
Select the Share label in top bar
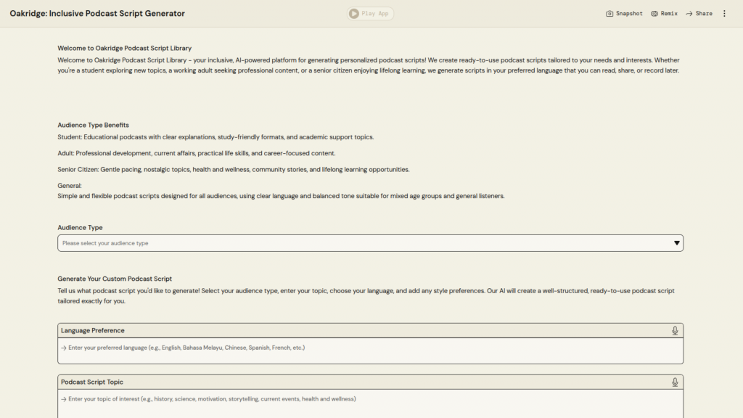pos(704,14)
